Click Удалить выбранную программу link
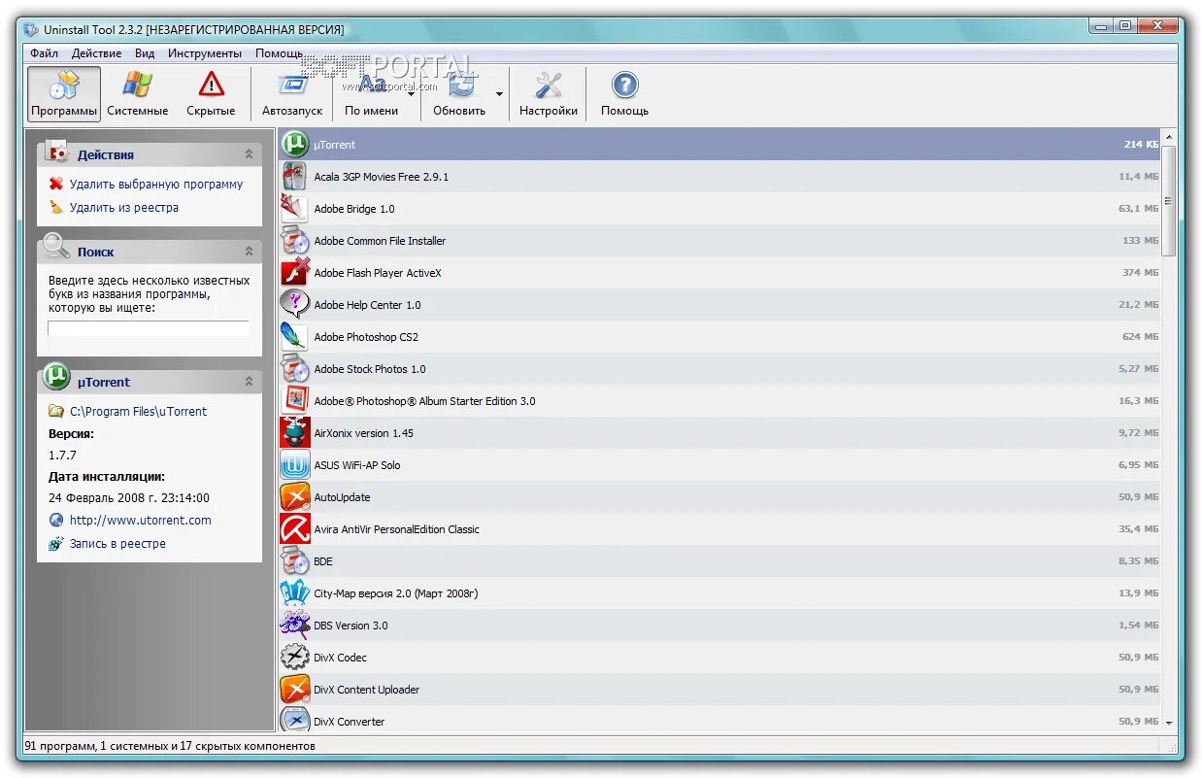Image resolution: width=1202 pixels, height=778 pixels. (156, 184)
